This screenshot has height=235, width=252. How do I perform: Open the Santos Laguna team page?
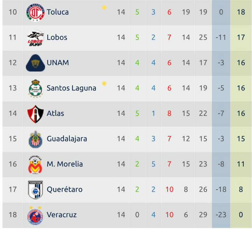click(71, 88)
